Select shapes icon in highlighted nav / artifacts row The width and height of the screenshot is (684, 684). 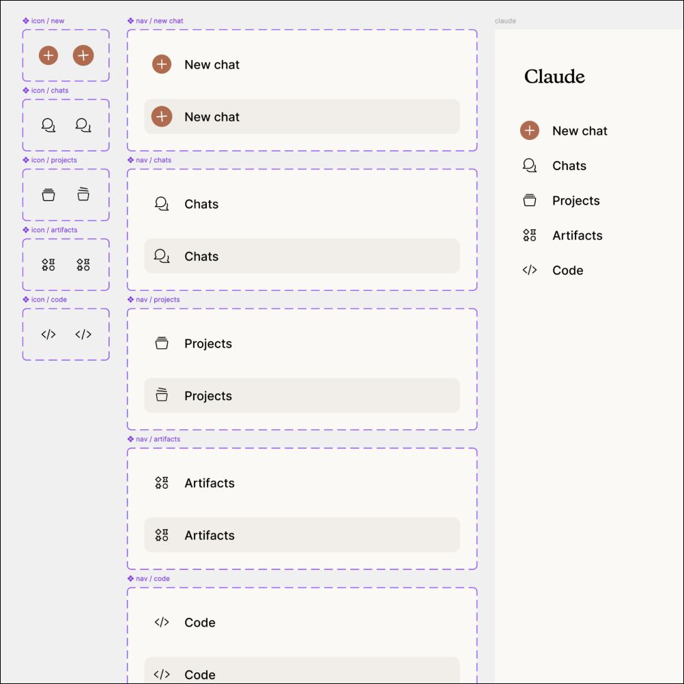coord(162,535)
